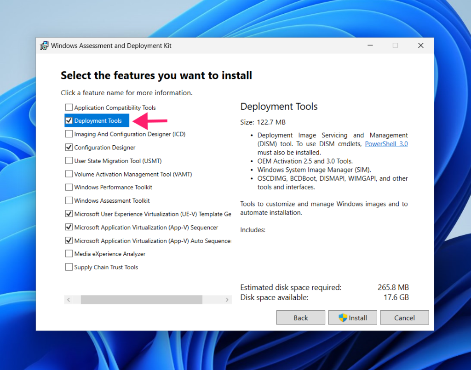This screenshot has width=471, height=370.
Task: Select User State Migration Tool (USMT) name
Action: (x=118, y=161)
